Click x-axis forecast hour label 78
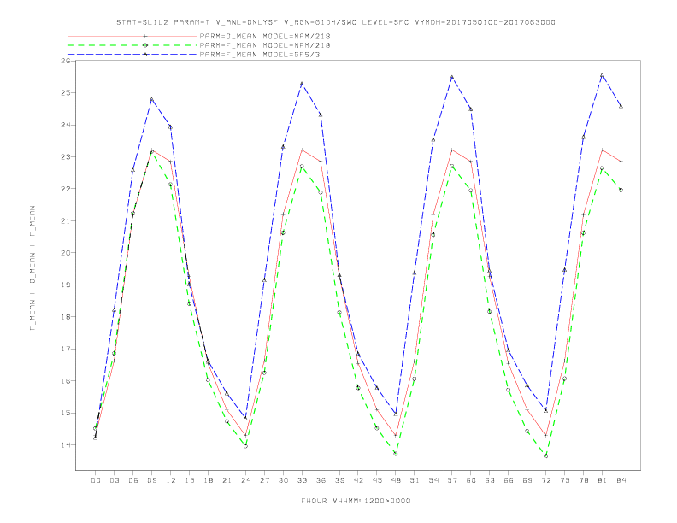This screenshot has height=523, width=677. (583, 480)
